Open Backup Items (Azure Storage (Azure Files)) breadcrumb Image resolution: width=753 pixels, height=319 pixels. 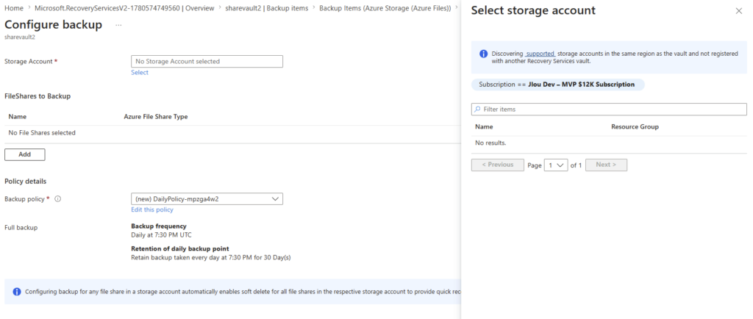pos(385,8)
